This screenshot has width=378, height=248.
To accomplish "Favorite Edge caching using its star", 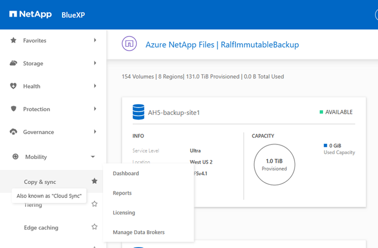I will pos(95,227).
